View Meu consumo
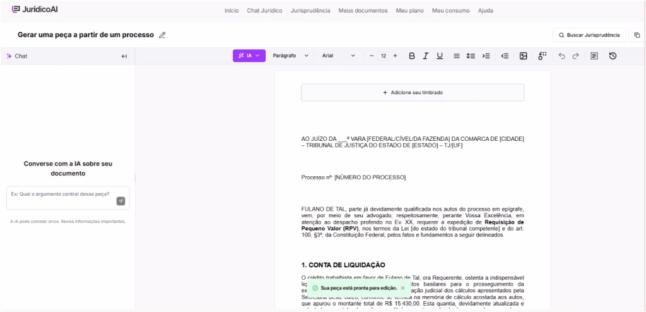 point(450,11)
